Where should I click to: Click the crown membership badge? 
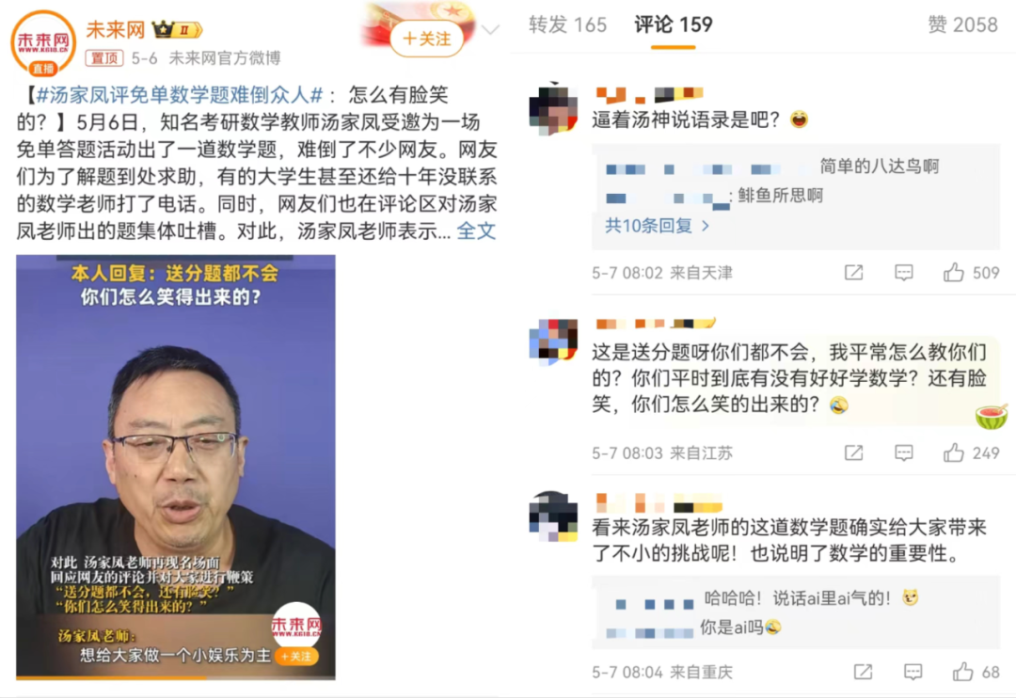(x=177, y=29)
